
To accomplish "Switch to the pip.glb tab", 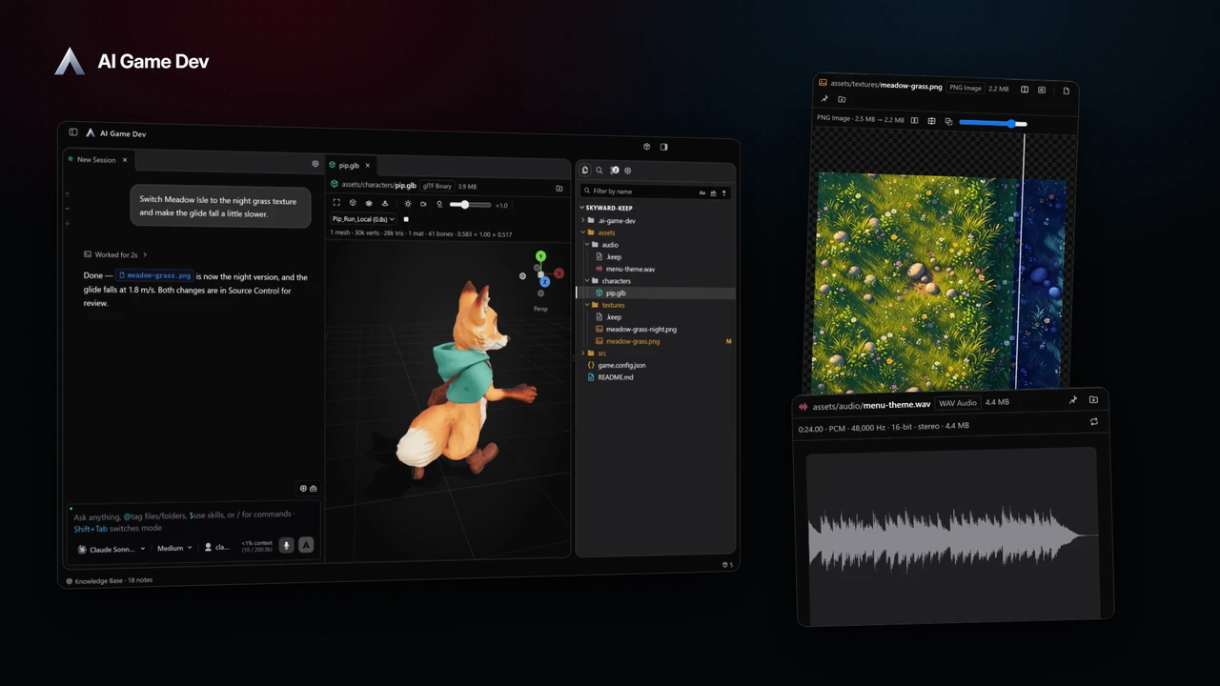I will 349,166.
